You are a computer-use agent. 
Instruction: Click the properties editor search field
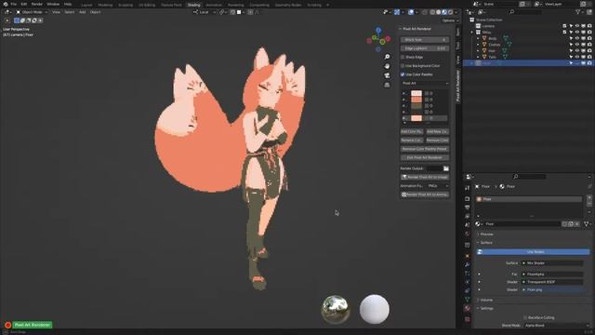click(x=529, y=177)
